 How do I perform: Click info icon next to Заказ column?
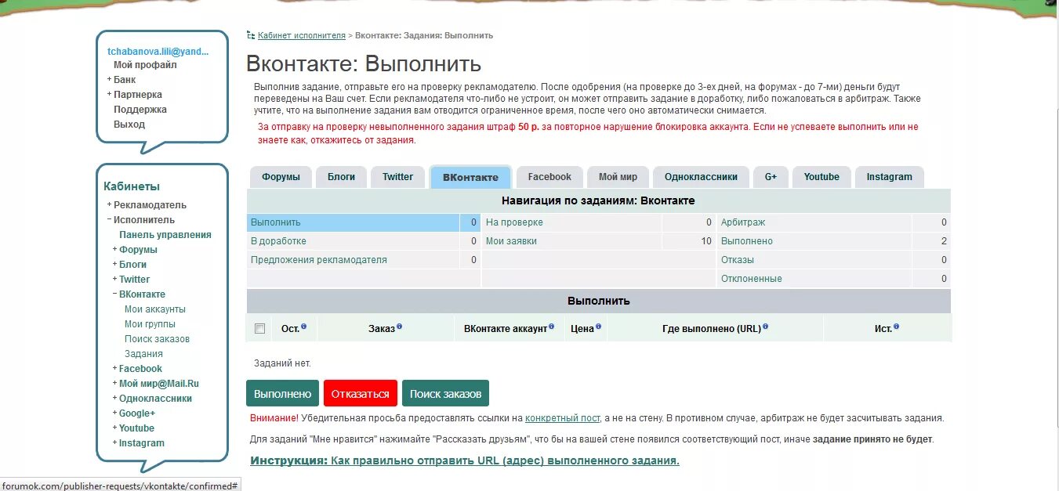399,327
